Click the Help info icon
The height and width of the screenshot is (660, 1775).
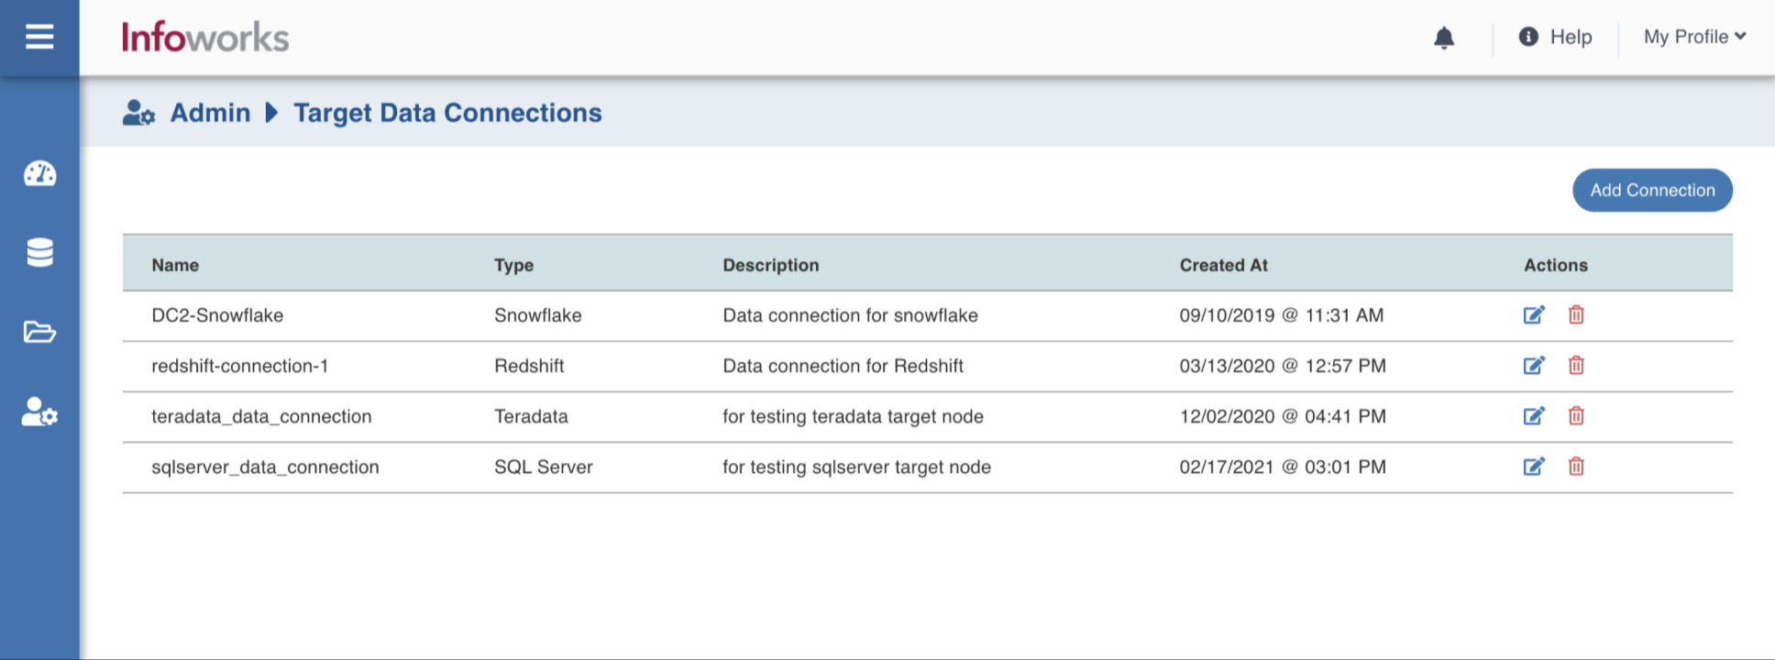(x=1528, y=37)
